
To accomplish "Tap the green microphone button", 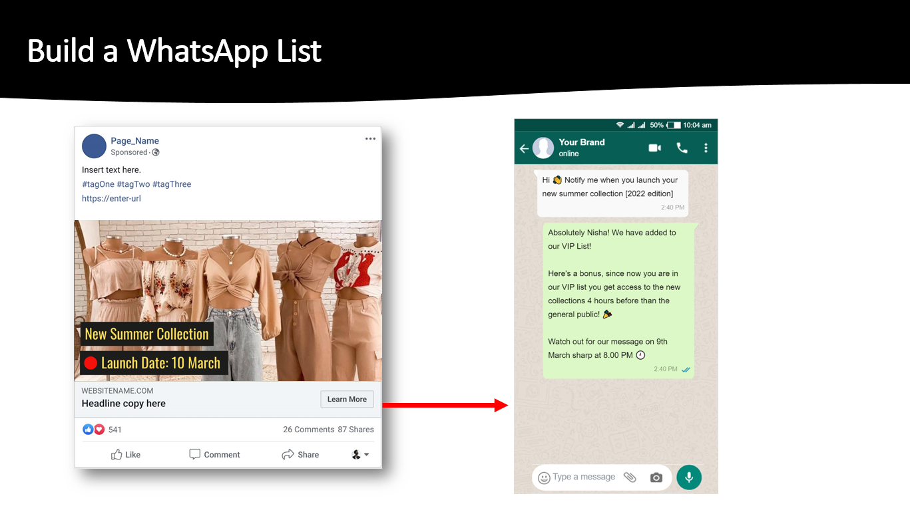I will [689, 477].
